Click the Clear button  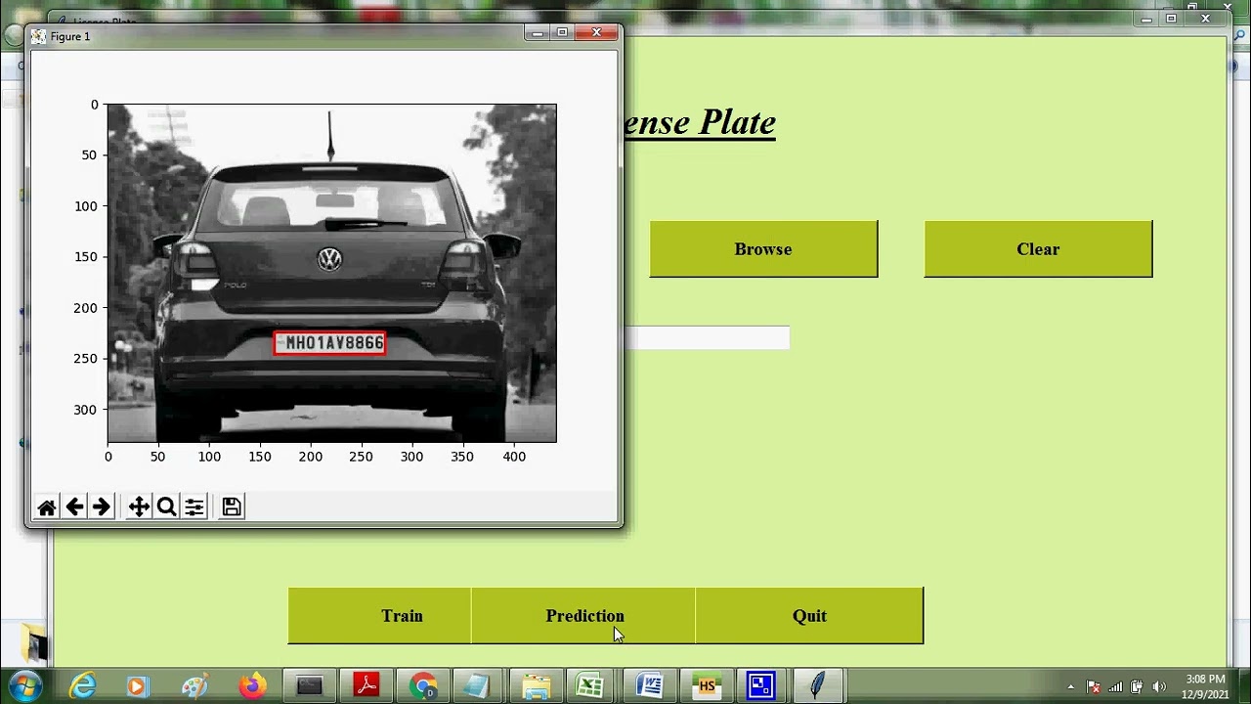coord(1038,248)
